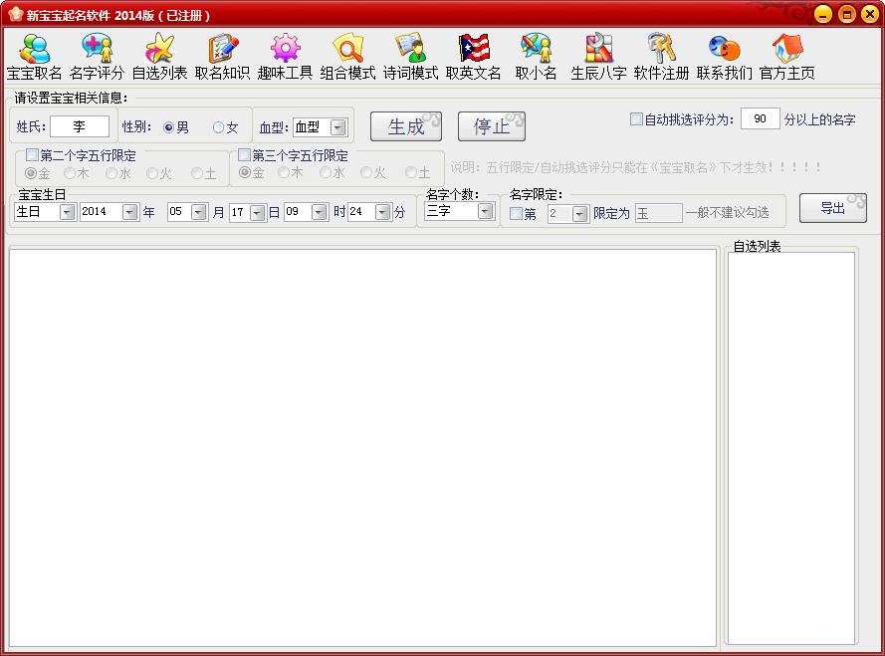The height and width of the screenshot is (656, 885).
Task: Click the 名字评分 name scoring icon
Action: pyautogui.click(x=97, y=57)
